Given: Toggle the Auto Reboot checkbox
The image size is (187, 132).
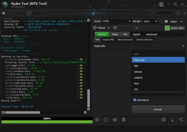Looking at the screenshot, I should pos(135,100).
